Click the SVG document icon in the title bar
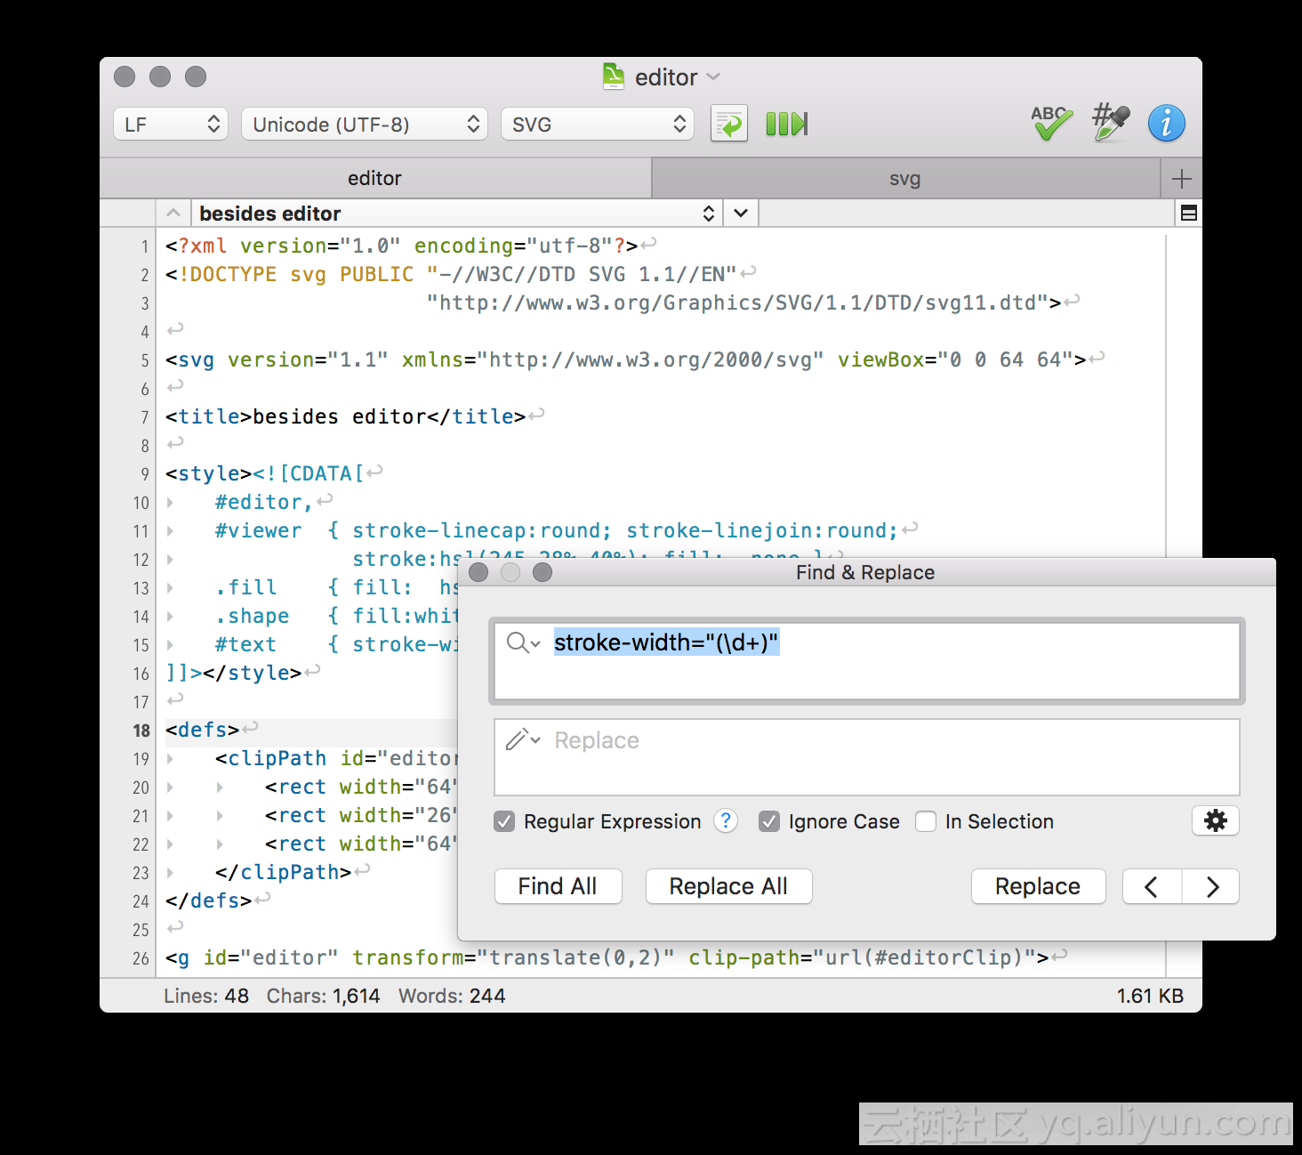The image size is (1302, 1155). click(613, 77)
